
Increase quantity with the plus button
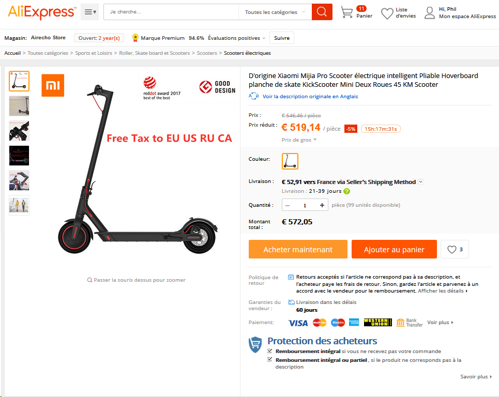322,205
